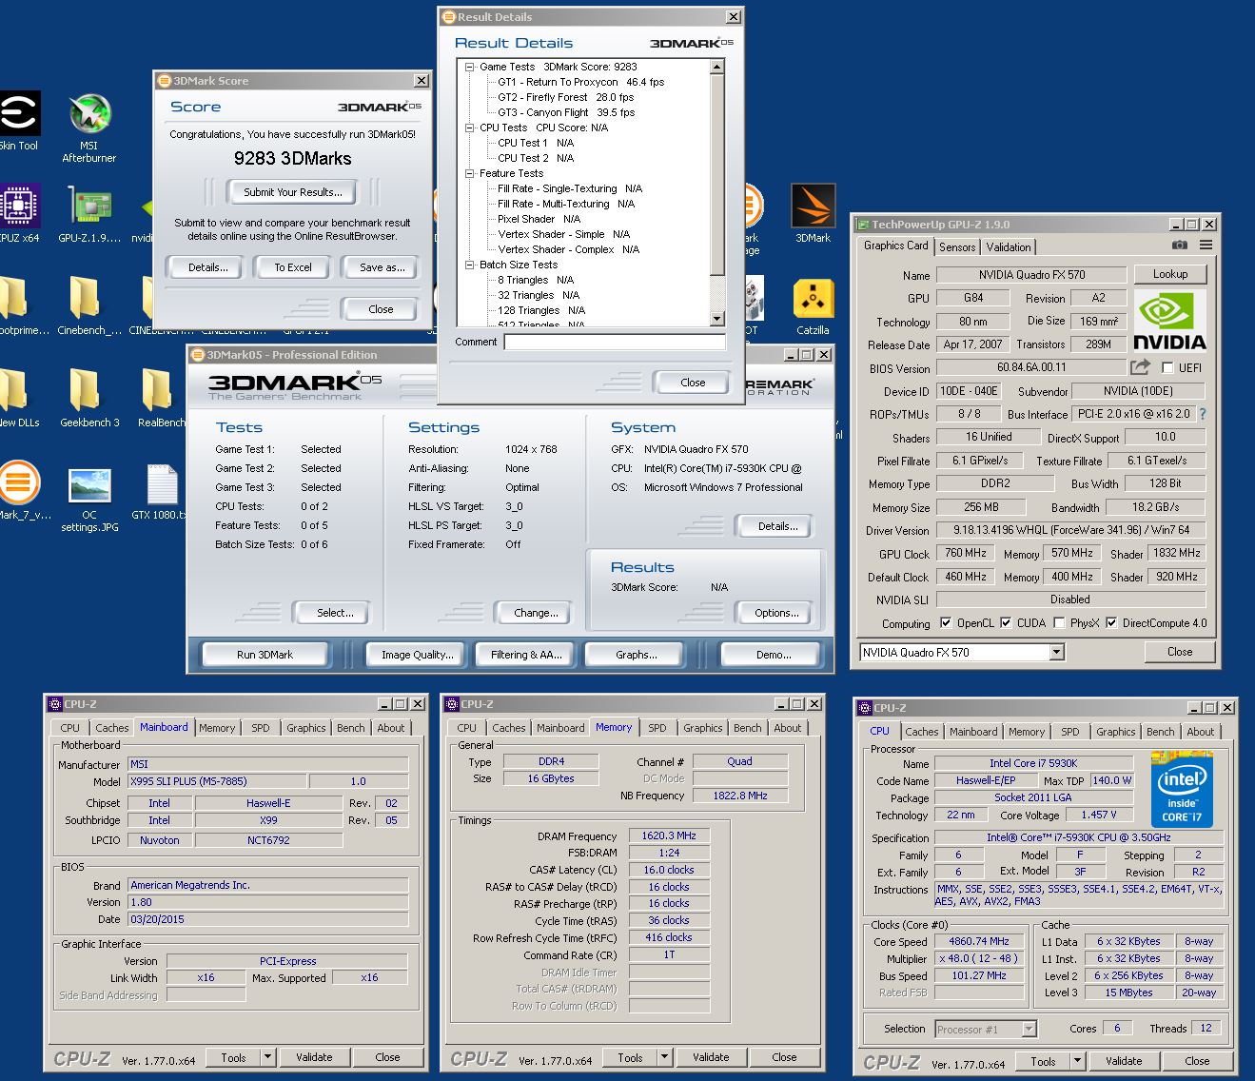Click Filtering & AA button
The height and width of the screenshot is (1081, 1255).
click(526, 655)
